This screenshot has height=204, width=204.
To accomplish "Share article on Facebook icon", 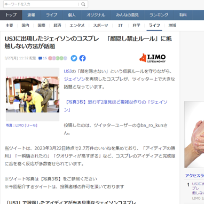I will point(82,58).
